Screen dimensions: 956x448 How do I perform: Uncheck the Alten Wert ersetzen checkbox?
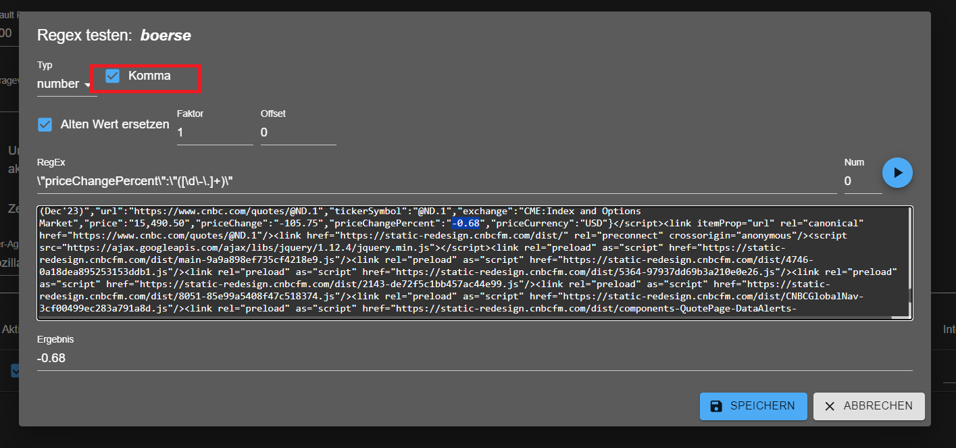(45, 125)
